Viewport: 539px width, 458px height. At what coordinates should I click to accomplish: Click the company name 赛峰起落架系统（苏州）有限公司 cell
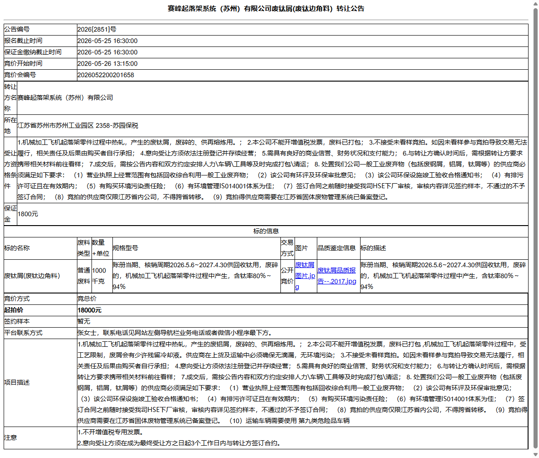pos(272,98)
